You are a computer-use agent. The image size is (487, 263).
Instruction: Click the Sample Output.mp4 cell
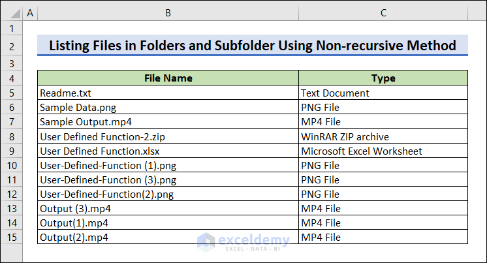pyautogui.click(x=168, y=122)
